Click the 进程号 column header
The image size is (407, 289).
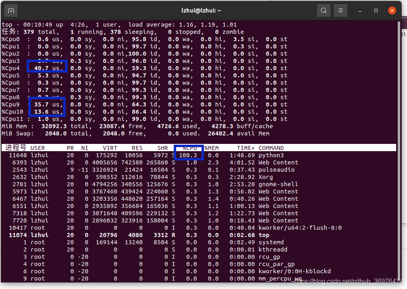(x=16, y=148)
